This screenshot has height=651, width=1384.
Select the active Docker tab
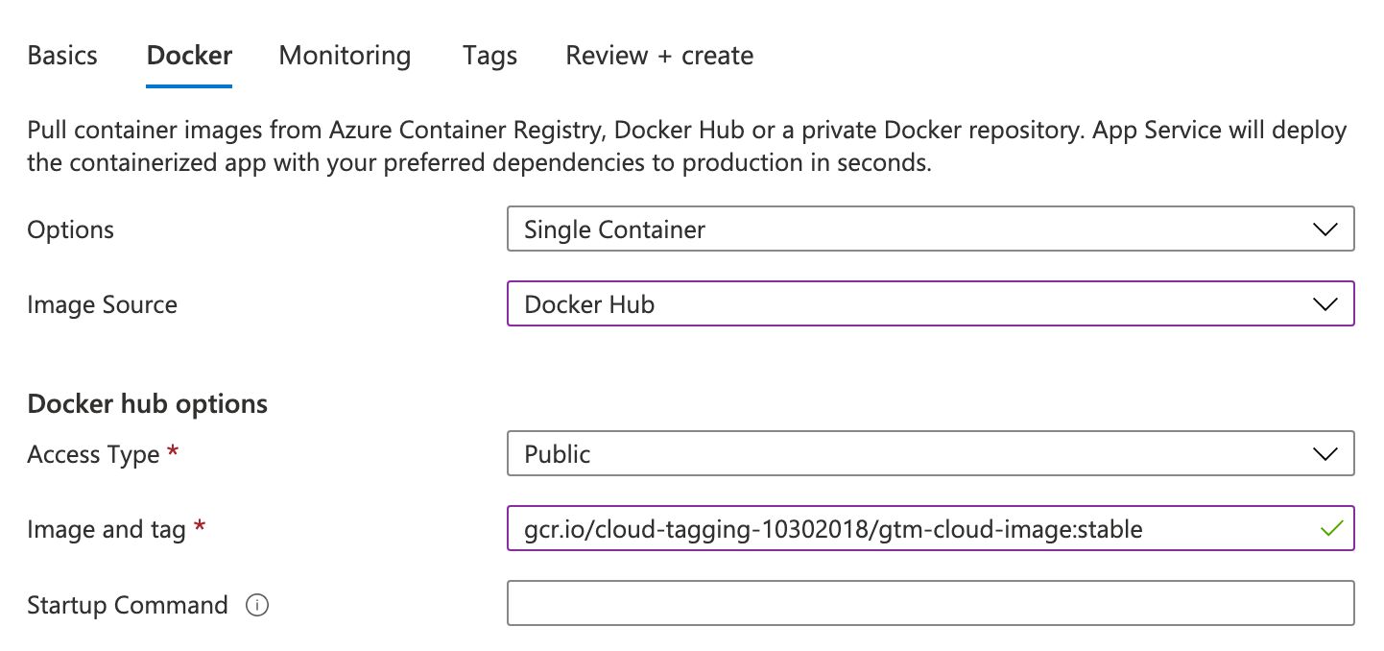(x=189, y=56)
